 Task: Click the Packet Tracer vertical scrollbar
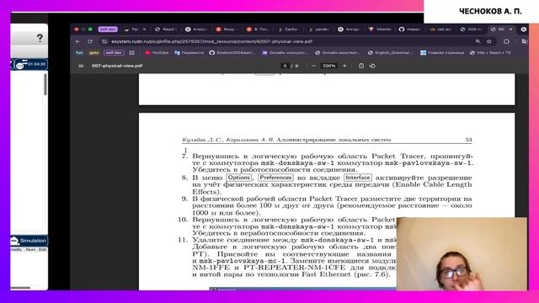[45, 84]
